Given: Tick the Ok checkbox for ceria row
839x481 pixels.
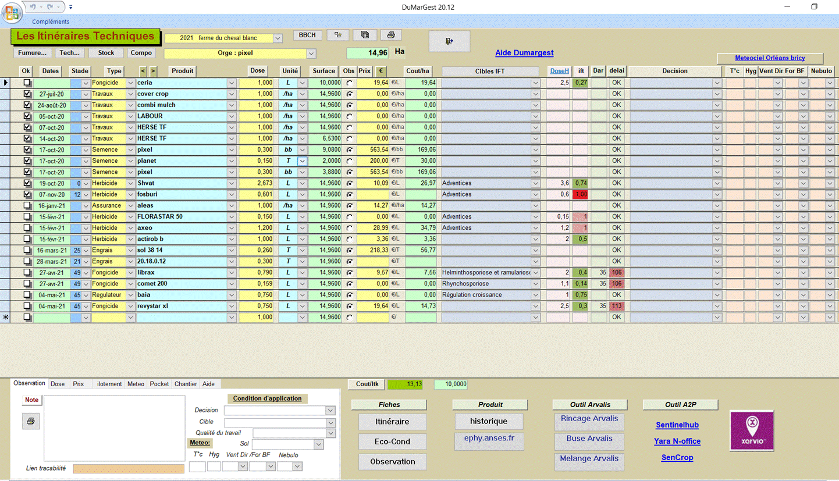Looking at the screenshot, I should coord(27,83).
